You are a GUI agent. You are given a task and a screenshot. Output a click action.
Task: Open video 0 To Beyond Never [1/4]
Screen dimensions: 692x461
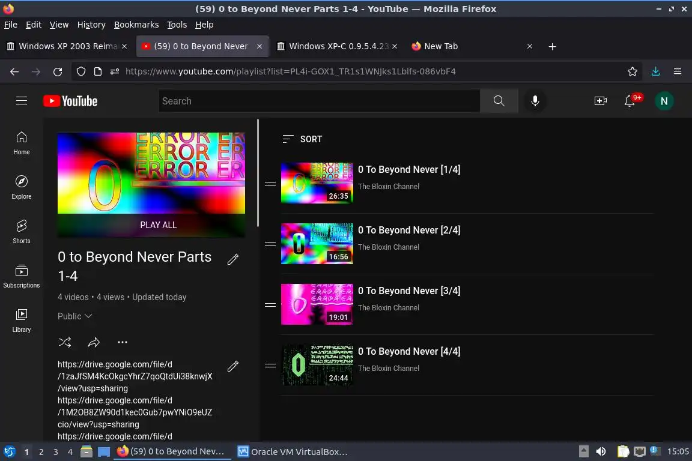[x=408, y=169]
